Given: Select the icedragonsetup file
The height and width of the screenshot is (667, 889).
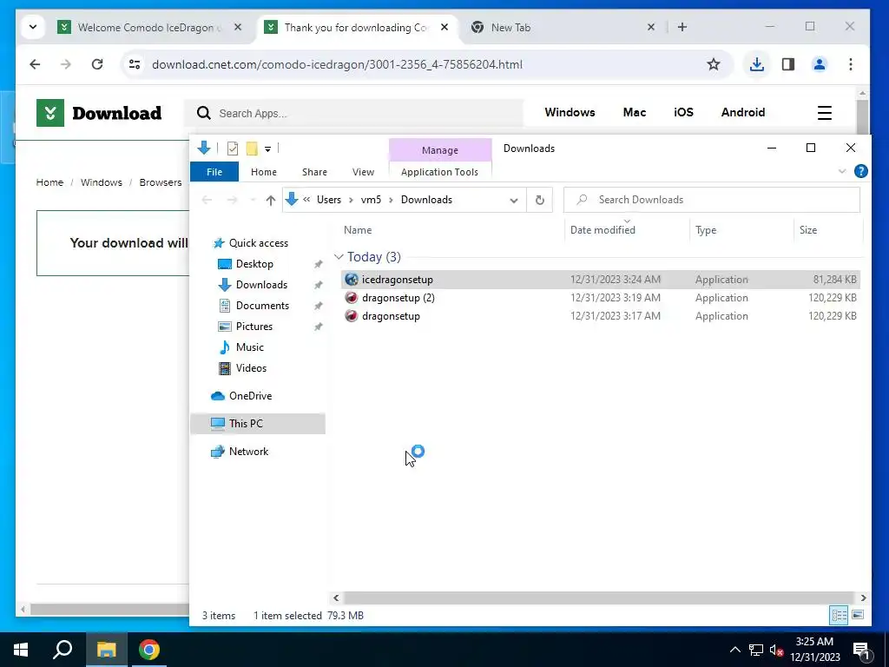Looking at the screenshot, I should coord(601,280).
